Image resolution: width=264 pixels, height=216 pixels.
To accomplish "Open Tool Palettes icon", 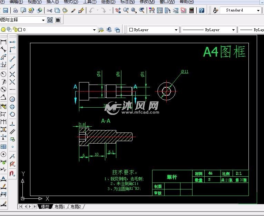I will tap(168, 10).
